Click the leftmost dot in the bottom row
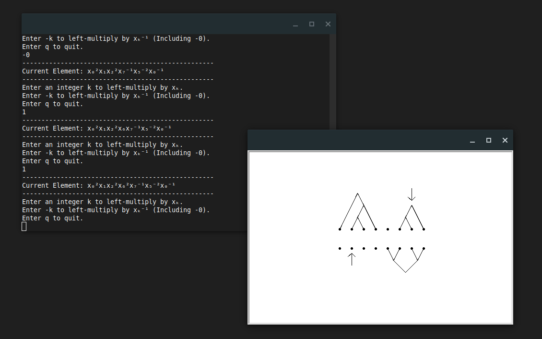The image size is (542, 339). pyautogui.click(x=340, y=248)
